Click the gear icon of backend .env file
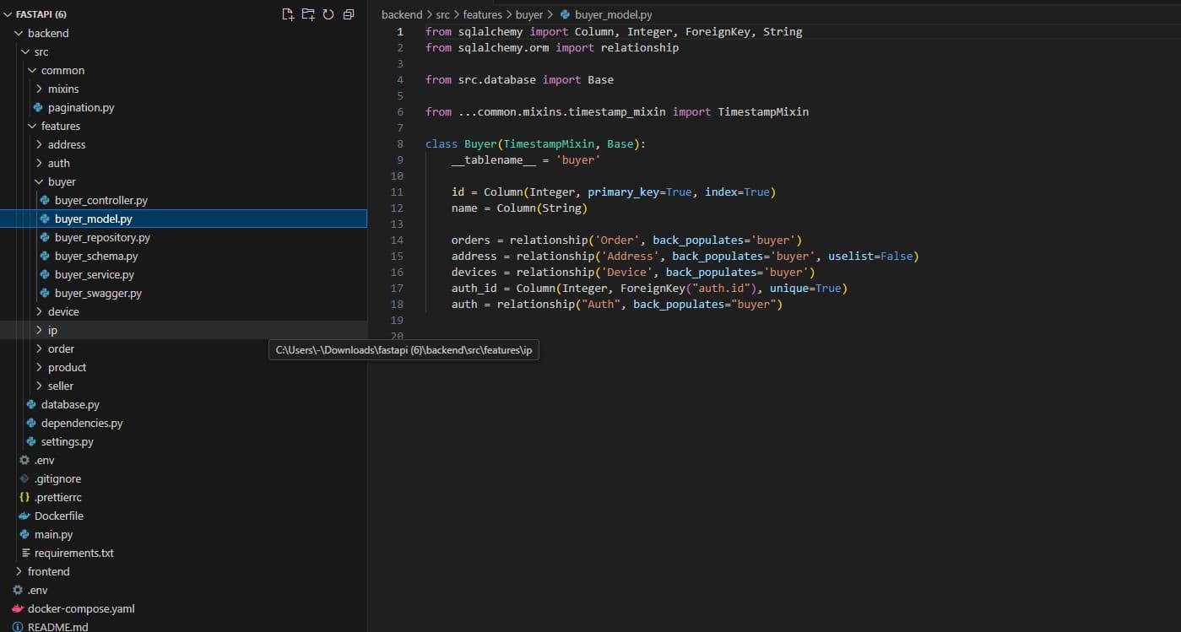 click(x=24, y=460)
